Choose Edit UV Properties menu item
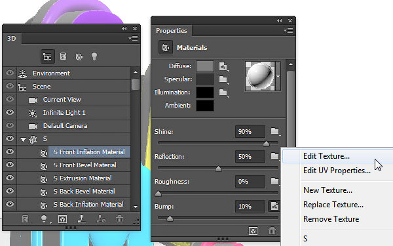Viewport: 393px width, 246px height. pos(337,171)
